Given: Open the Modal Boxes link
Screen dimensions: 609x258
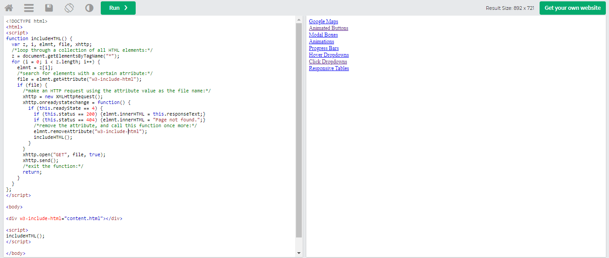Looking at the screenshot, I should (323, 35).
